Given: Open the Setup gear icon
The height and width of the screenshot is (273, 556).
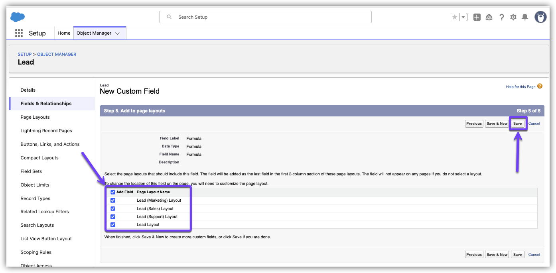Looking at the screenshot, I should [513, 17].
